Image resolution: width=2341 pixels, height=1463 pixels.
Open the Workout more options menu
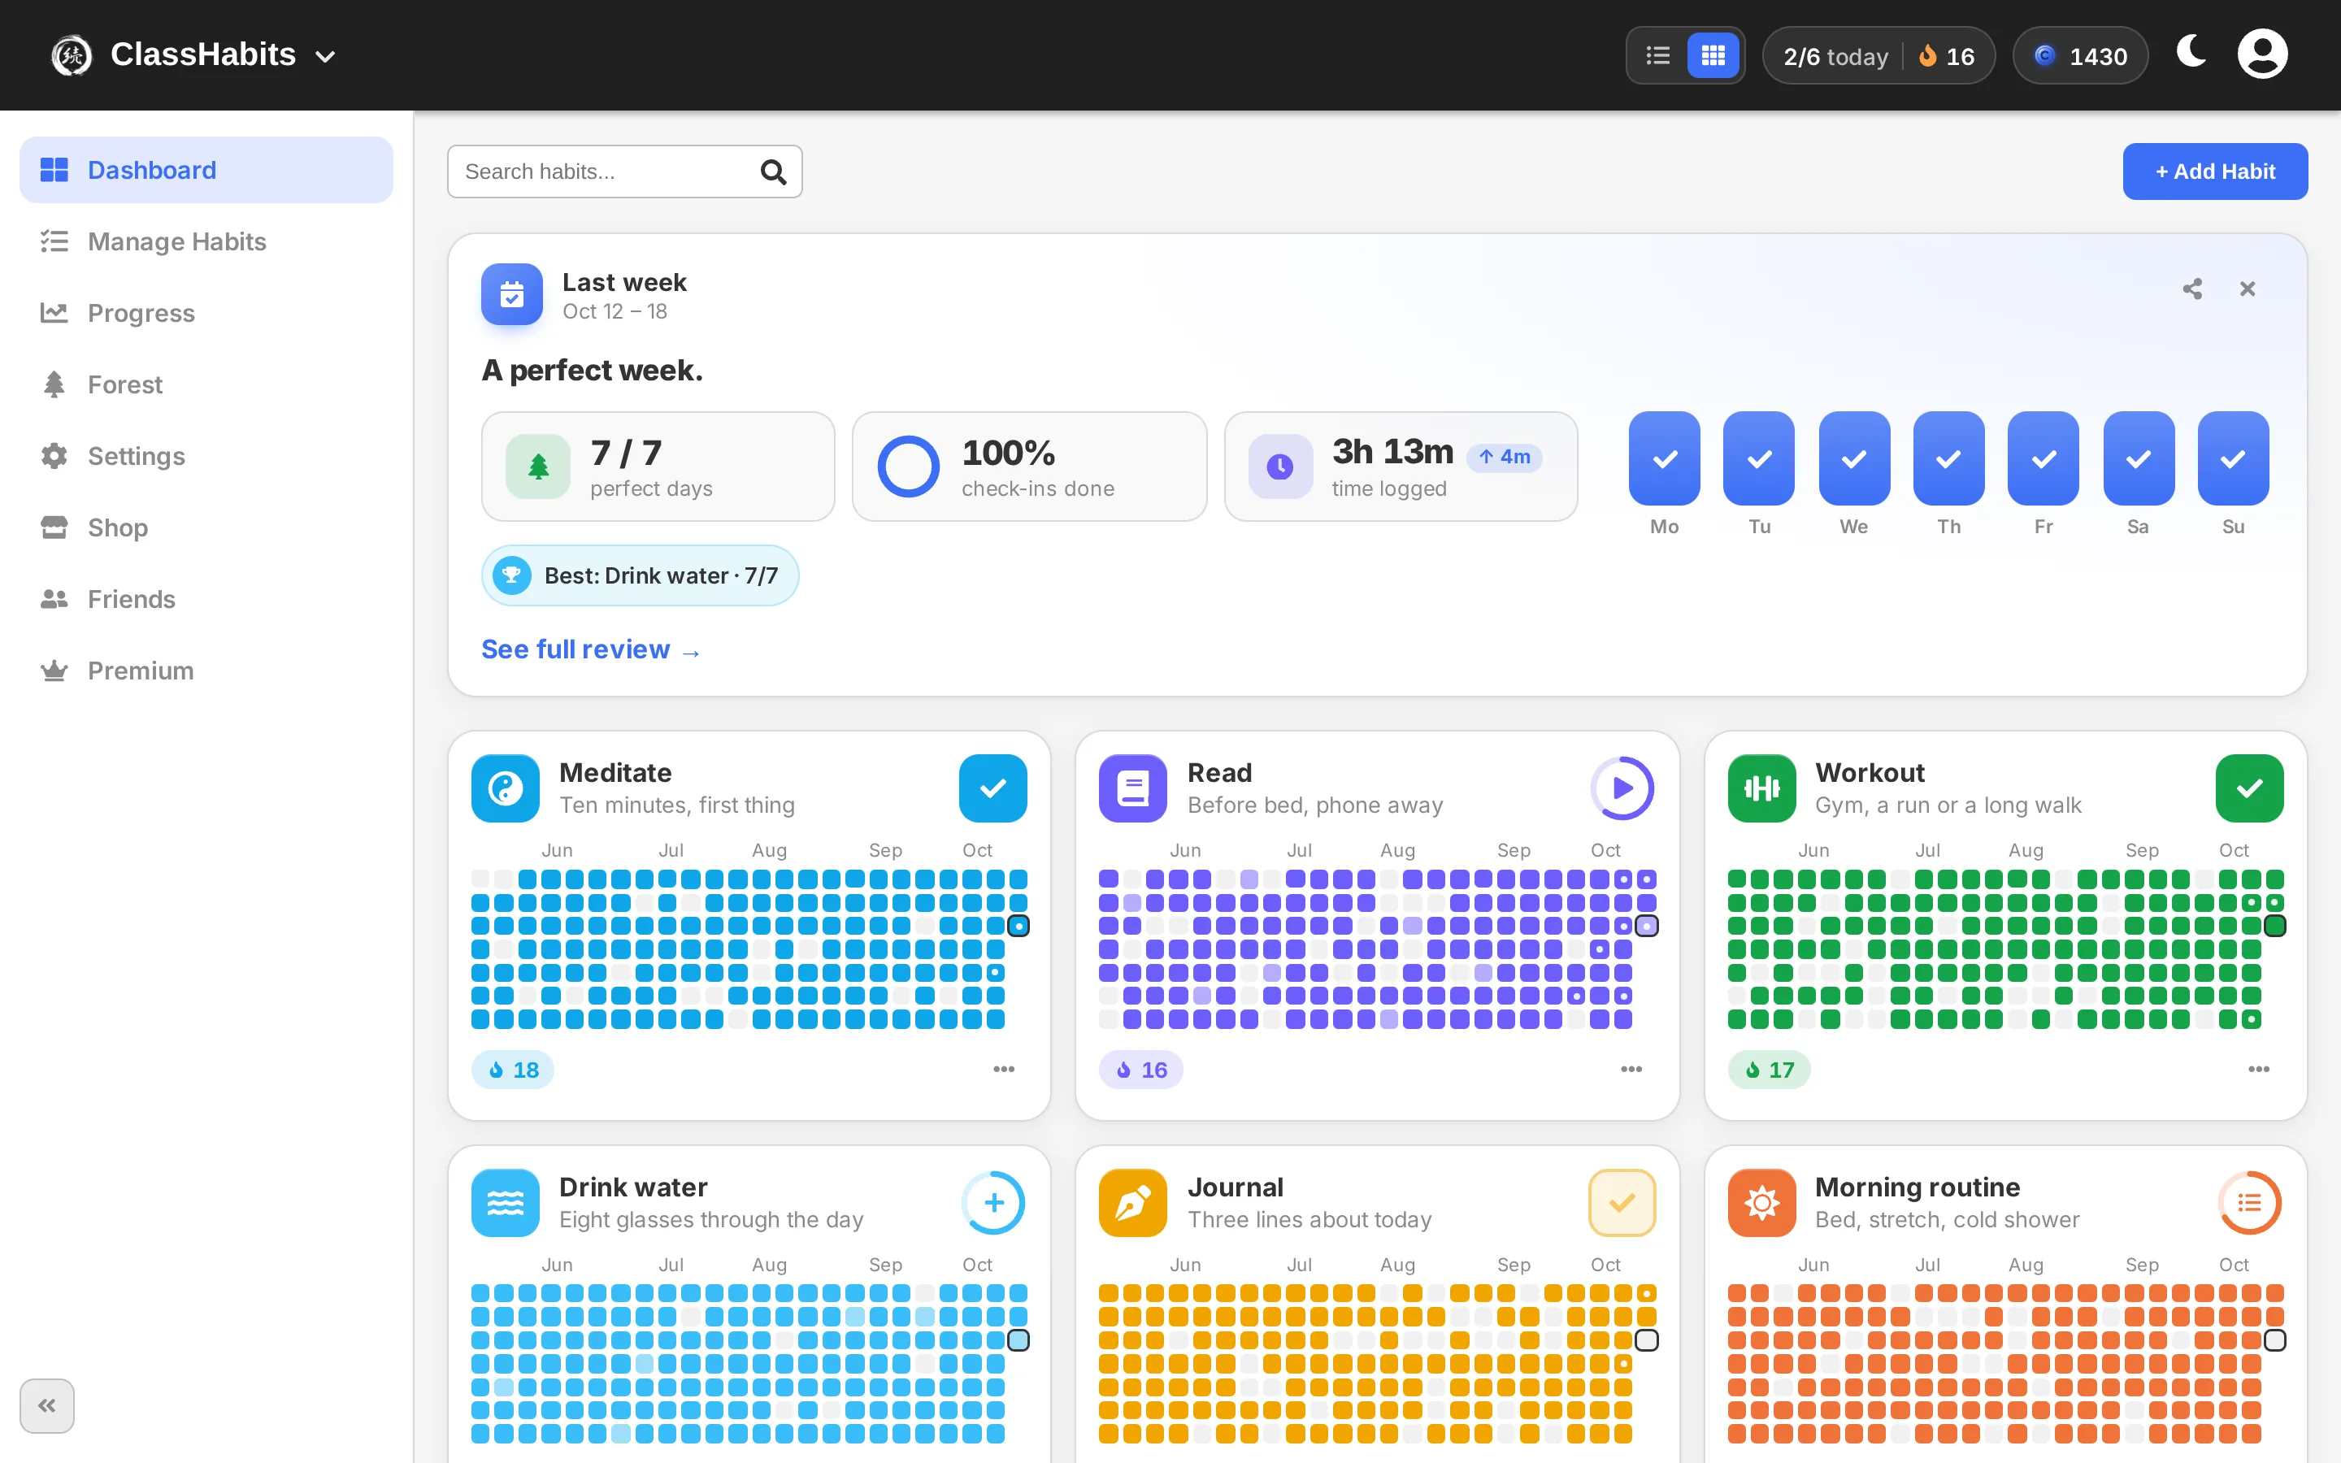click(x=2259, y=1069)
